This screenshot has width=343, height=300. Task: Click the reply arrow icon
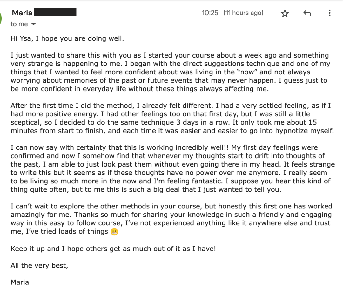coord(307,13)
